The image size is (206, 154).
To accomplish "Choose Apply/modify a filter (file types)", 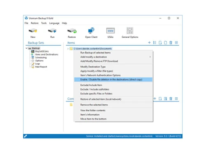I will pos(113,71).
